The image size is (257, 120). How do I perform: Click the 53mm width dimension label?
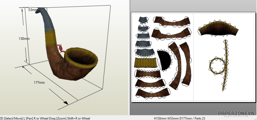coord(33,10)
